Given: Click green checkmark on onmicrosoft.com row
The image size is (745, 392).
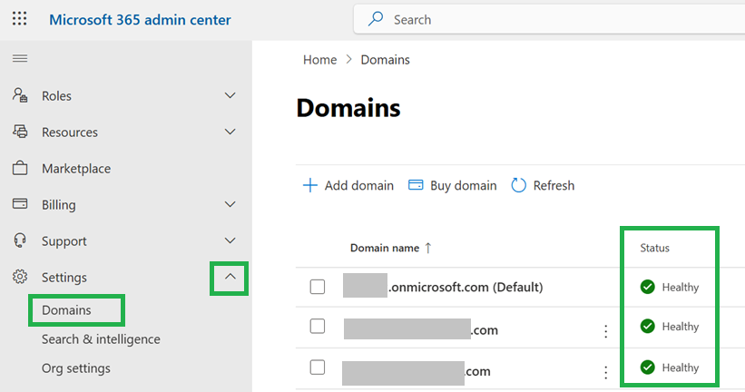Looking at the screenshot, I should click(648, 287).
